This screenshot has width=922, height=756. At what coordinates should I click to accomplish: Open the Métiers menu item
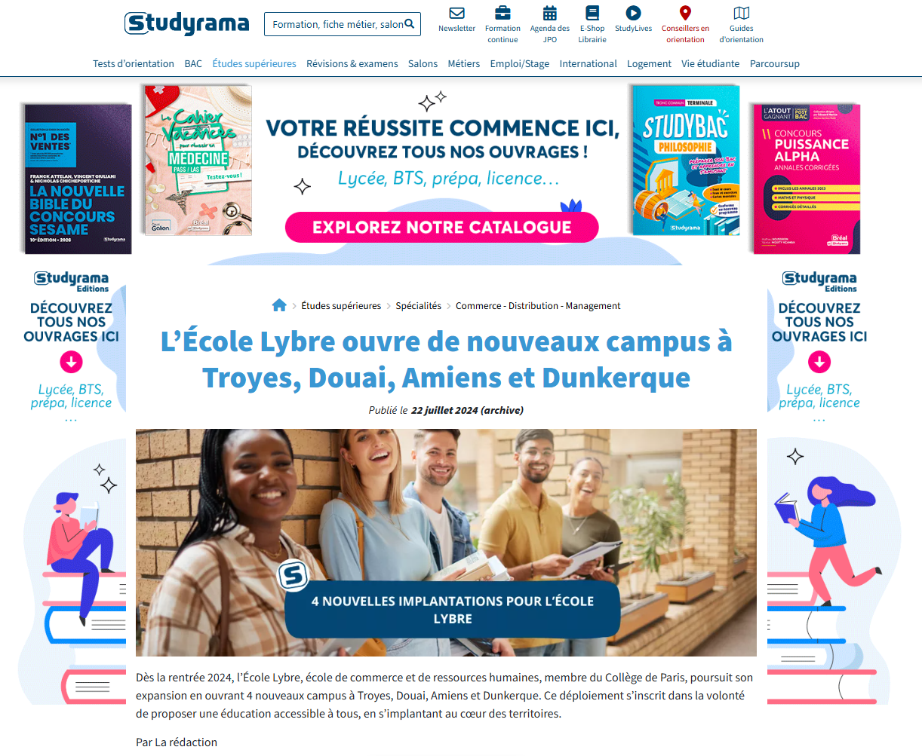464,64
